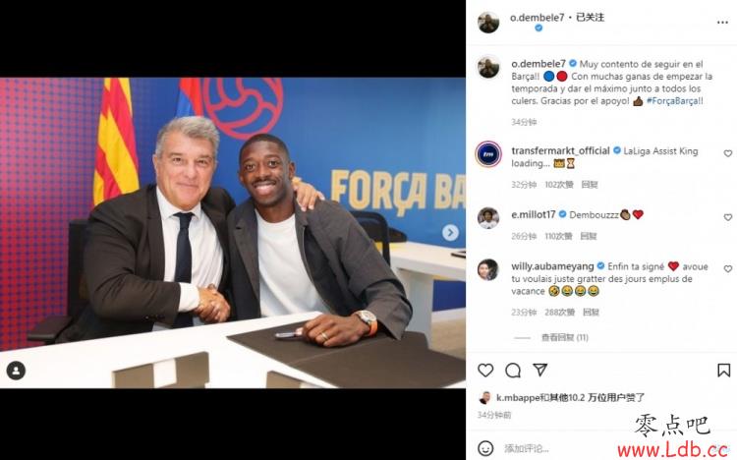Open the three-dot more options menu
737x460 pixels.
tap(722, 23)
